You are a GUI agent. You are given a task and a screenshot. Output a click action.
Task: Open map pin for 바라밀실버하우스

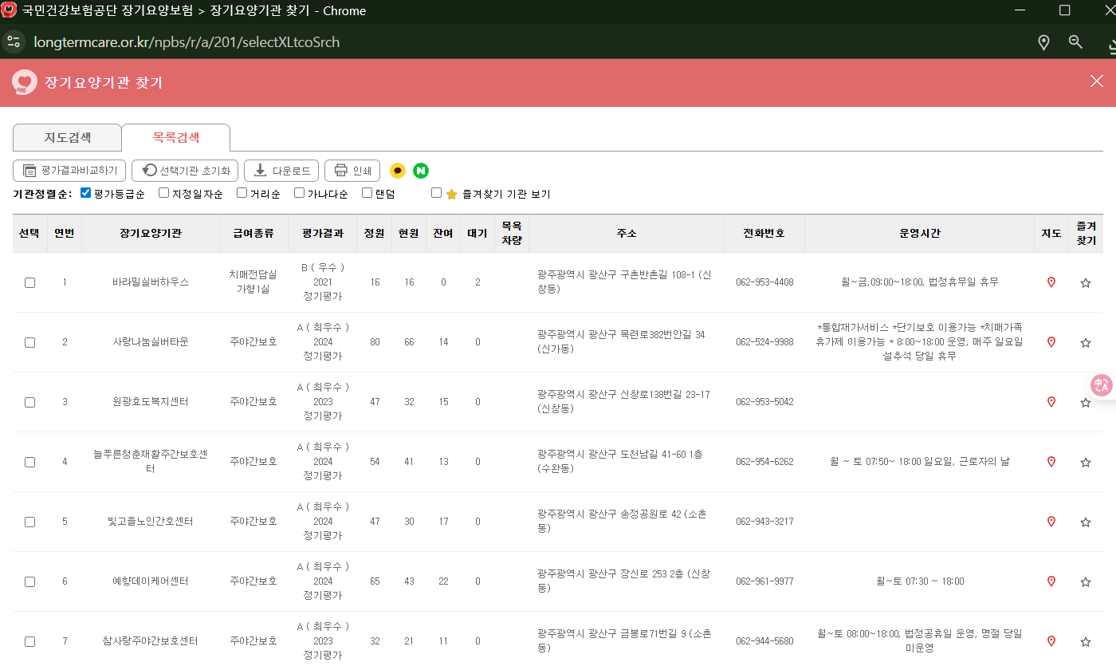coord(1051,282)
